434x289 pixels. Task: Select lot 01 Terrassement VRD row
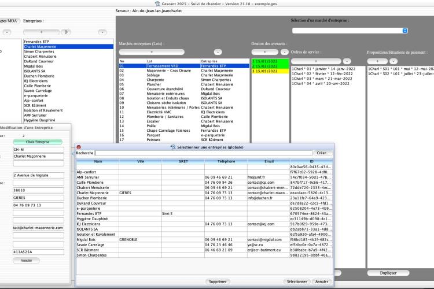point(184,66)
